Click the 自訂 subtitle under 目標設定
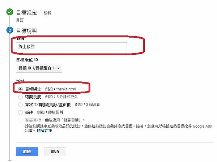217x162 pixels. click(x=20, y=20)
